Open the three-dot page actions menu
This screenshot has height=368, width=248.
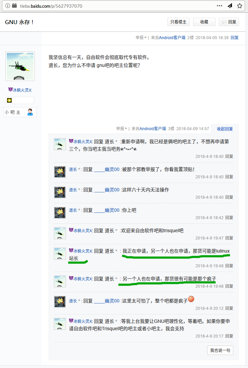click(x=219, y=6)
